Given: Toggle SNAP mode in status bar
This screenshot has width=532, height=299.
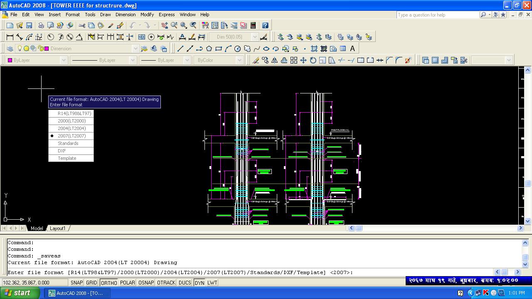Looking at the screenshot, I should (76, 283).
